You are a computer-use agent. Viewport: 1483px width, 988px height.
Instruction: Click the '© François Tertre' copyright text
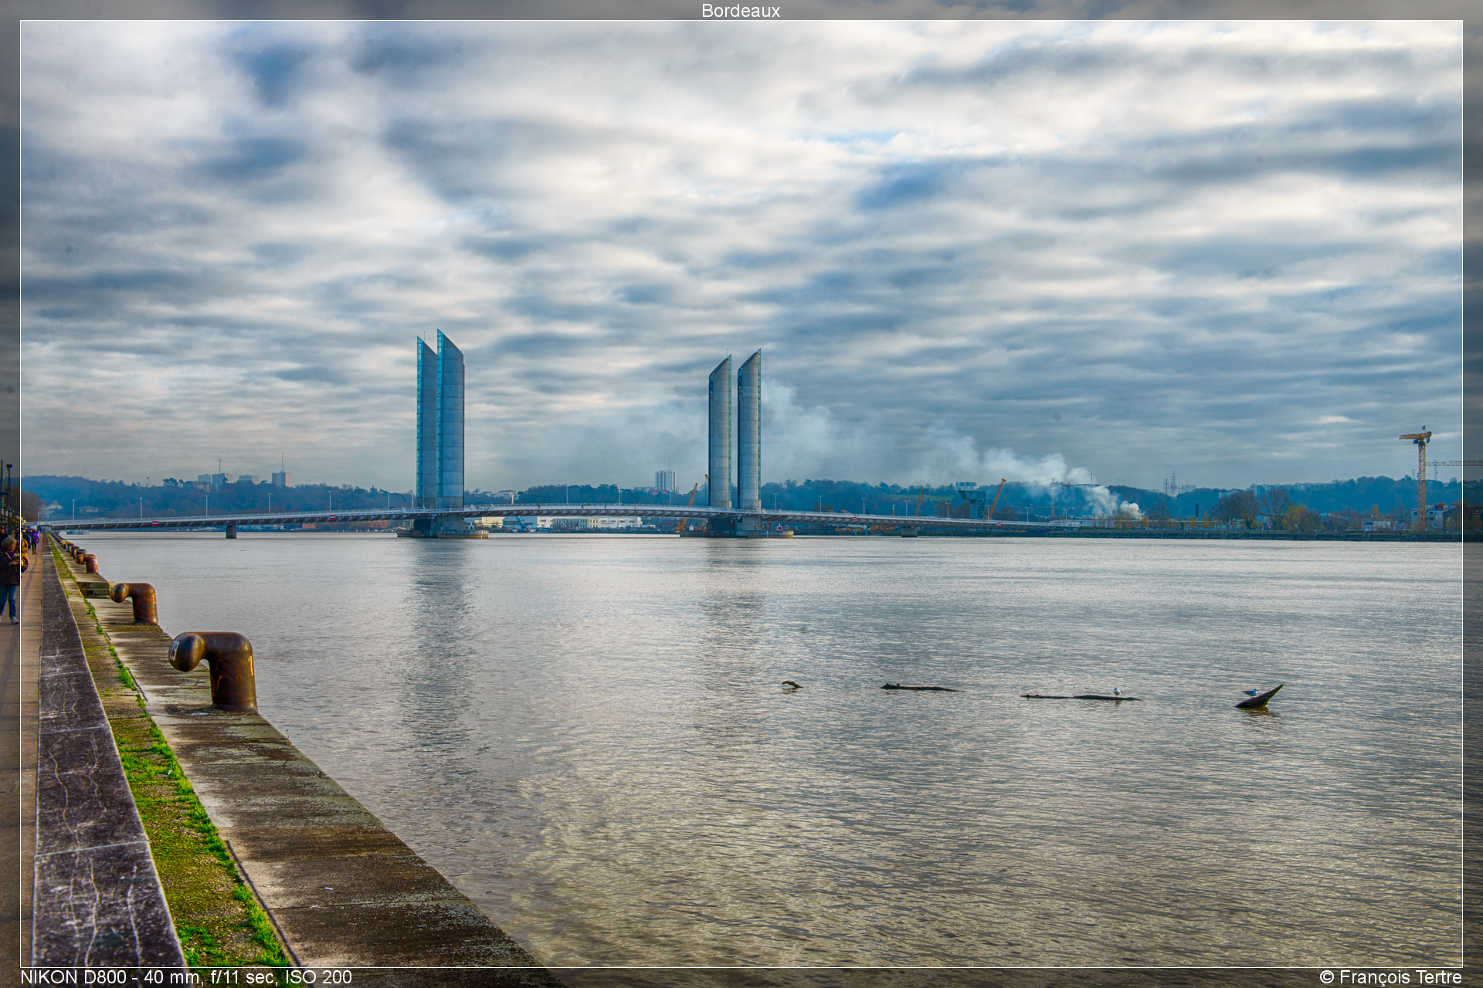(x=1390, y=976)
